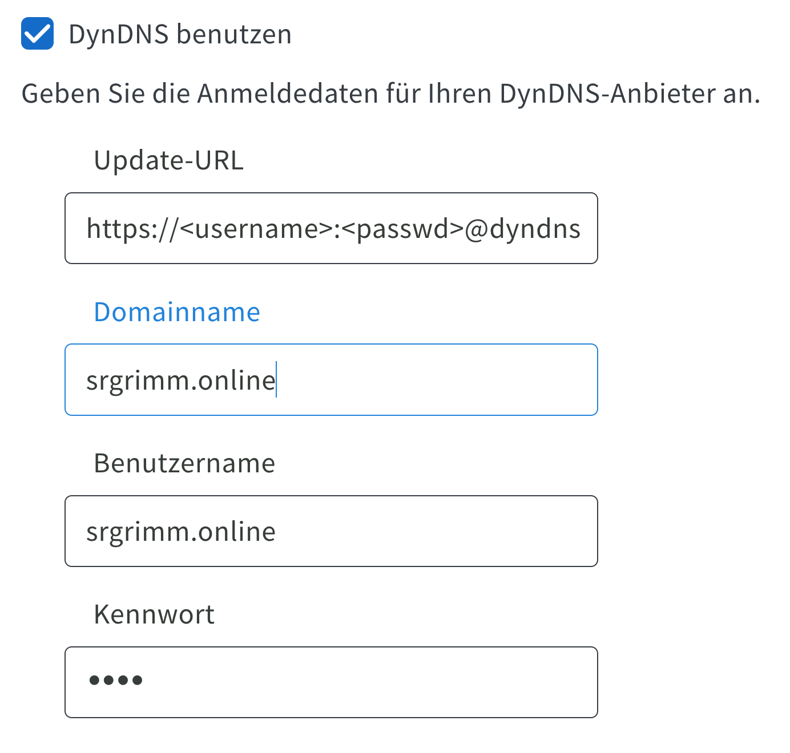
Task: Click the Kennwort field label
Action: (154, 614)
